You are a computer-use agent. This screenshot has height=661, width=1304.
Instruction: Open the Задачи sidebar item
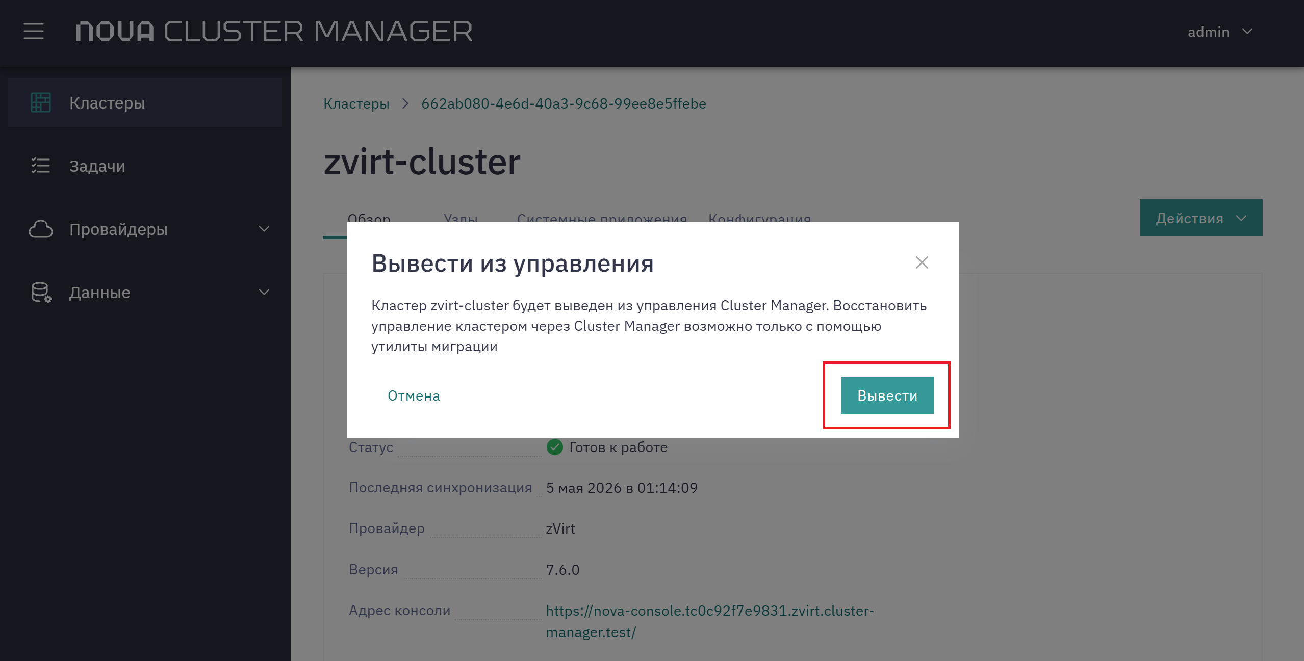[x=145, y=166]
